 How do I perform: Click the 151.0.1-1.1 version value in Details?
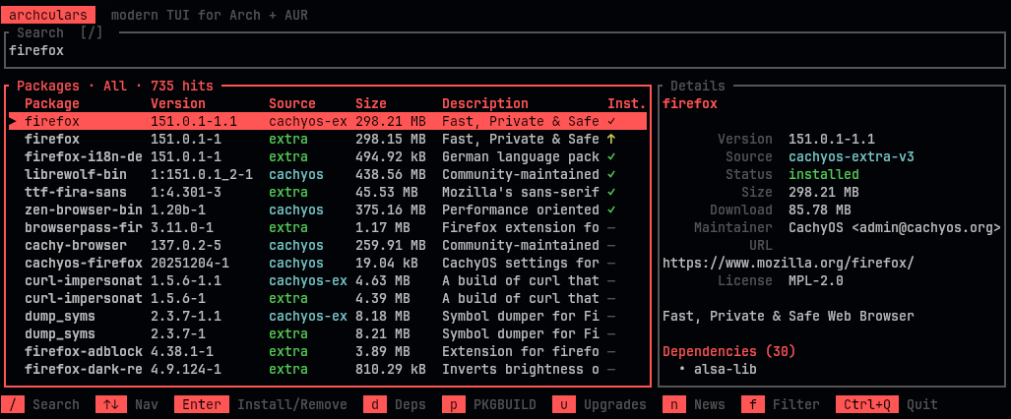tap(832, 139)
